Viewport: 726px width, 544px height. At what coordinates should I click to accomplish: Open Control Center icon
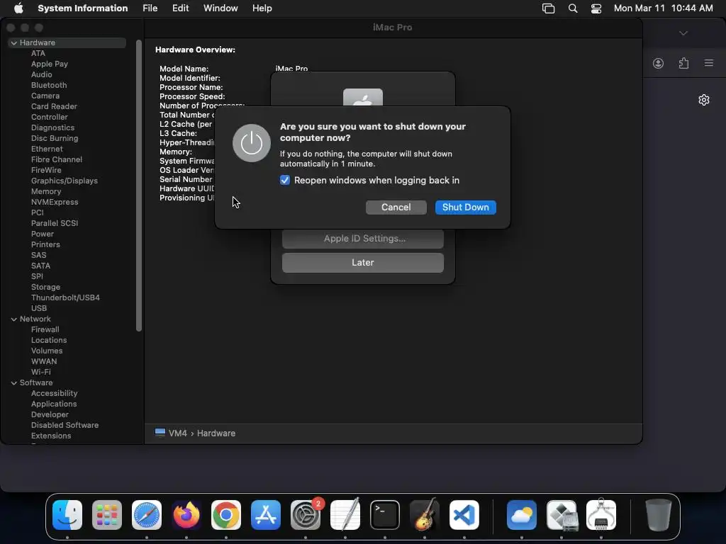click(596, 8)
